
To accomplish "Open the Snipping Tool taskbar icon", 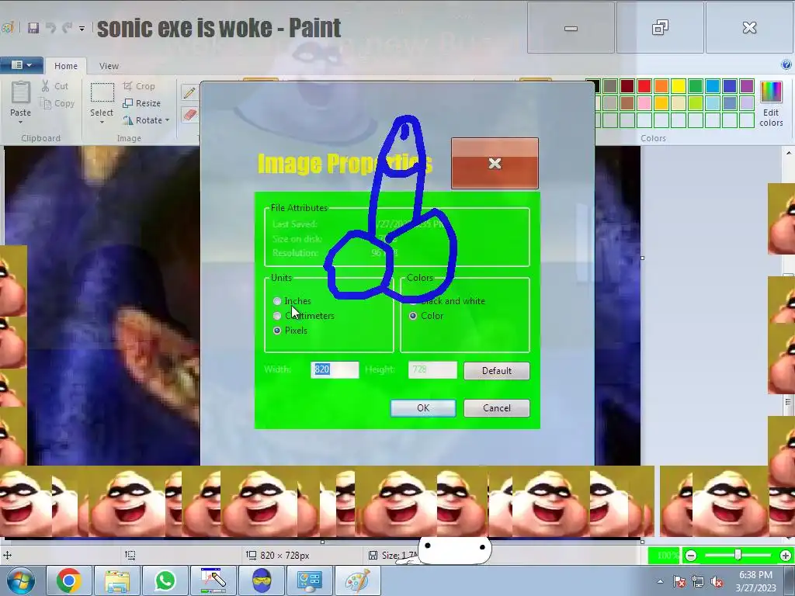I will pyautogui.click(x=214, y=580).
